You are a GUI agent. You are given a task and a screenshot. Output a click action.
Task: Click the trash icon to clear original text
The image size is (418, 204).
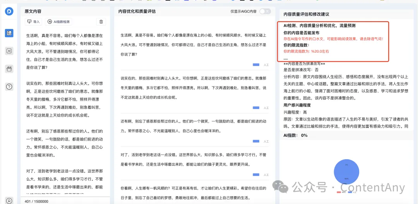(101, 22)
